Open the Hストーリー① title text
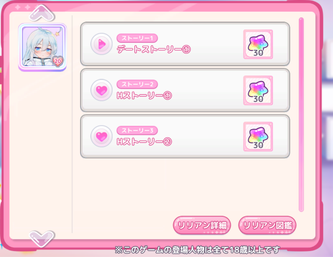The image size is (333, 257). (144, 96)
